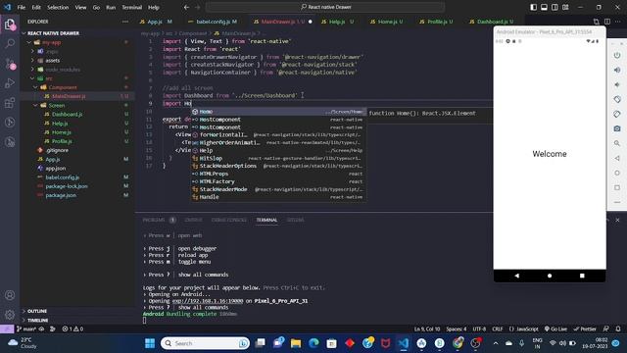
Task: Show hidden icons chevron in system tray
Action: point(496,343)
